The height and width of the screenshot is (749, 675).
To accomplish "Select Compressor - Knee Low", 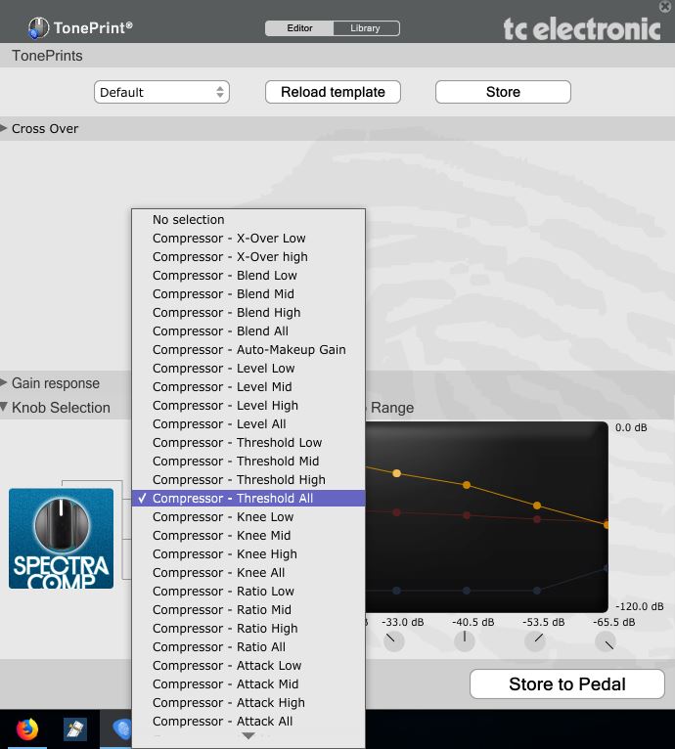I will pos(248,517).
